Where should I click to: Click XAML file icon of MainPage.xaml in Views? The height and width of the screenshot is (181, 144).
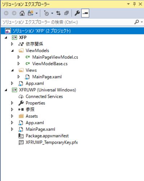[27, 77]
